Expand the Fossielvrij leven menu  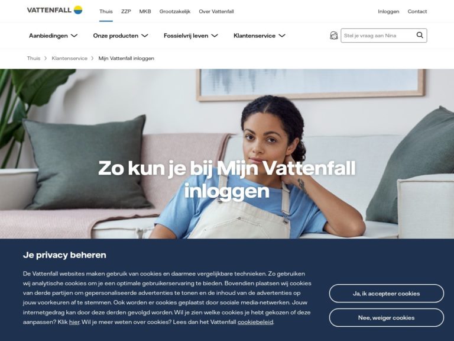point(191,36)
